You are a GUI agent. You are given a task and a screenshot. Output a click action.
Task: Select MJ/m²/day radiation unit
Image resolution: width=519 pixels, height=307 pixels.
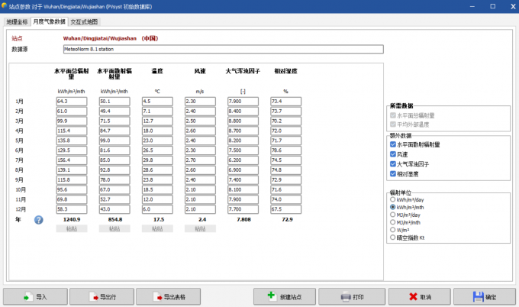click(392, 215)
